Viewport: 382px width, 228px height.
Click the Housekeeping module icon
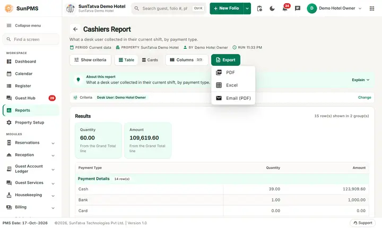(x=9, y=195)
